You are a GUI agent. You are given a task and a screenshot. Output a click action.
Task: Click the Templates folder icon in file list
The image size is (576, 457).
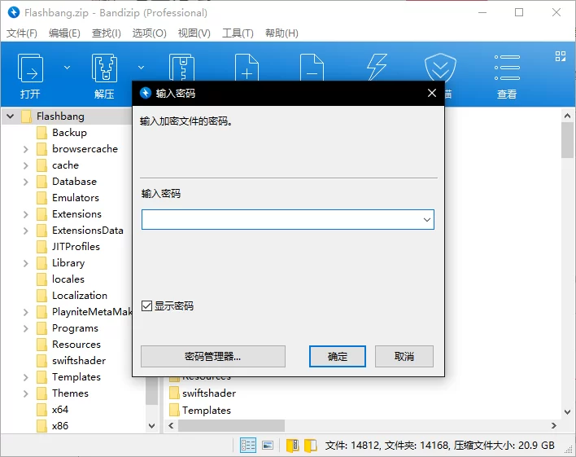pyautogui.click(x=174, y=410)
